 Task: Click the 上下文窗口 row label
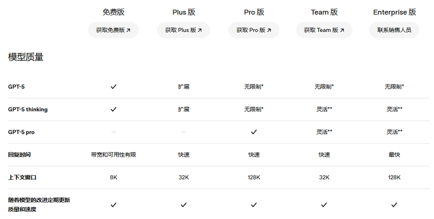tap(22, 177)
